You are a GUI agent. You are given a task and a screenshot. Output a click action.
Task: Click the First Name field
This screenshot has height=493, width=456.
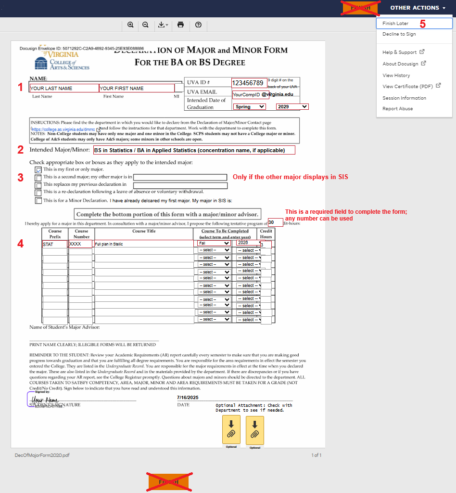137,89
